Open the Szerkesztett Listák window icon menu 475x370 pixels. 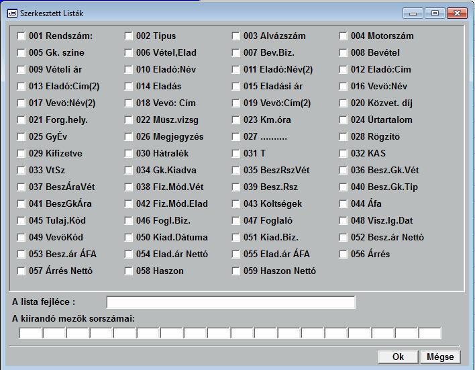point(12,13)
